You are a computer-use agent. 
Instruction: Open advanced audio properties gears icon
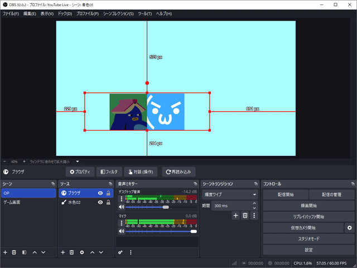pyautogui.click(x=120, y=252)
